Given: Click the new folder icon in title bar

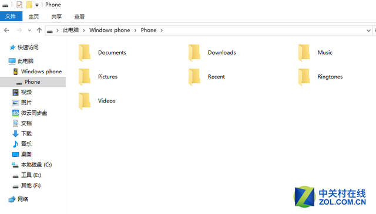Looking at the screenshot, I should click(x=29, y=5).
